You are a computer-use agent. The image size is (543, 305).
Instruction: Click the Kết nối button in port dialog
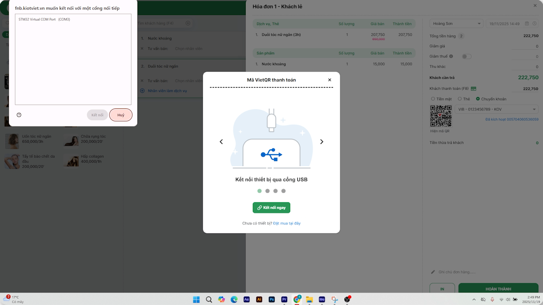pos(97,115)
